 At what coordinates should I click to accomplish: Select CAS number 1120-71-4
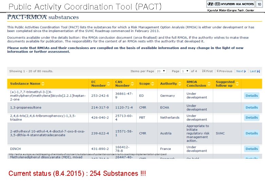[124, 108]
